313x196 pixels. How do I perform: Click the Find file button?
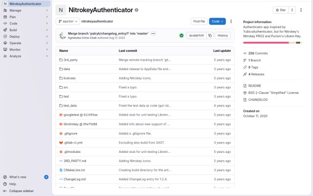199,21
